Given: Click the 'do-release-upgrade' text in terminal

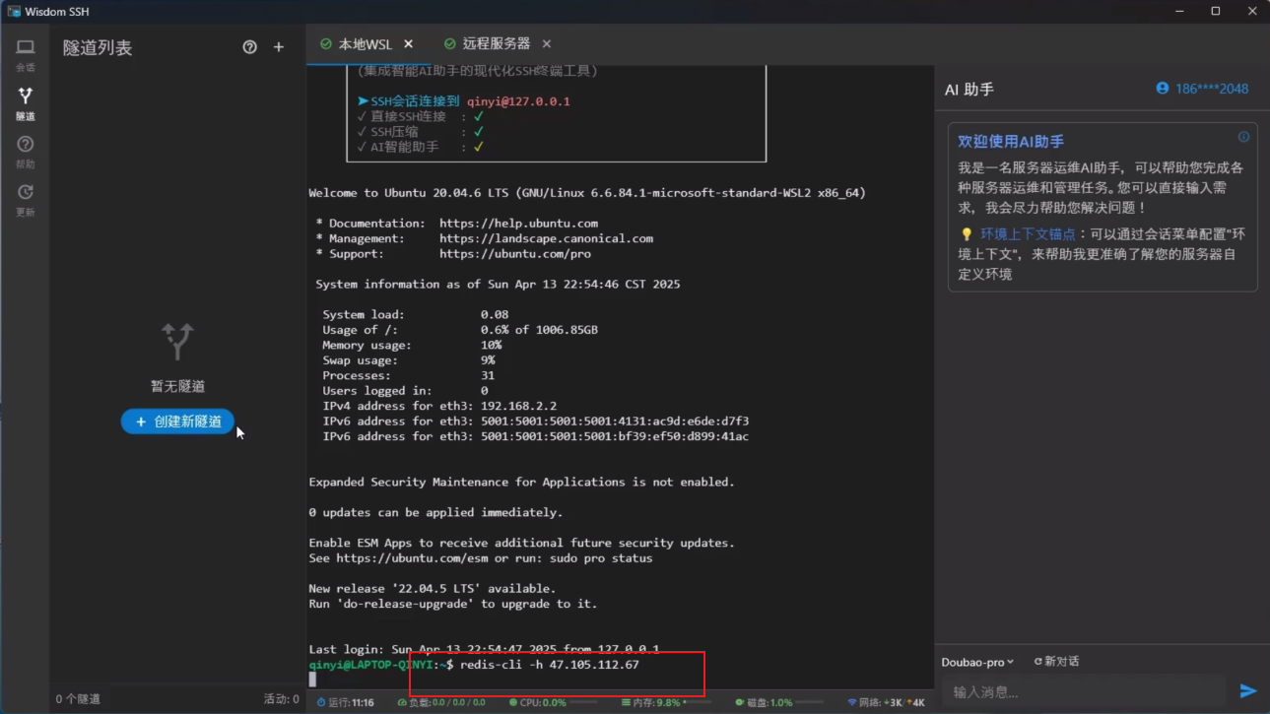Looking at the screenshot, I should pyautogui.click(x=408, y=604).
